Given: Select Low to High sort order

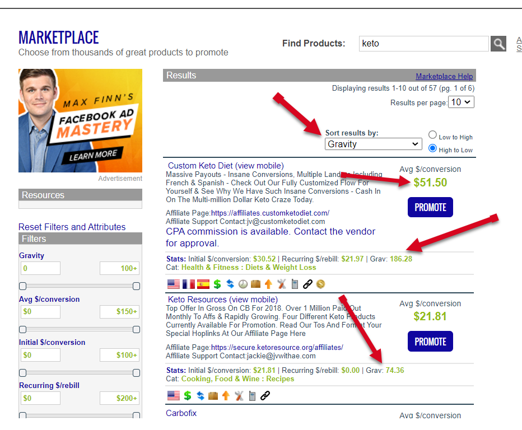Looking at the screenshot, I should (432, 135).
